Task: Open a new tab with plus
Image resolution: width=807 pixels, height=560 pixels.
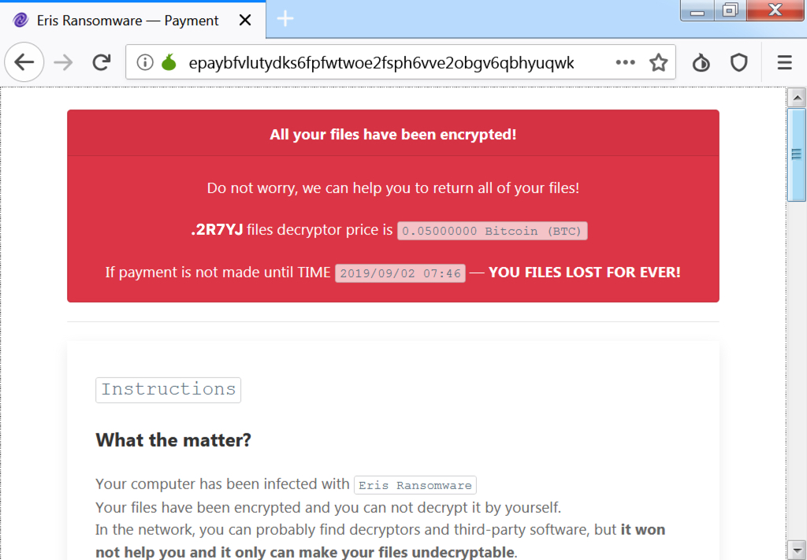Action: 285,19
